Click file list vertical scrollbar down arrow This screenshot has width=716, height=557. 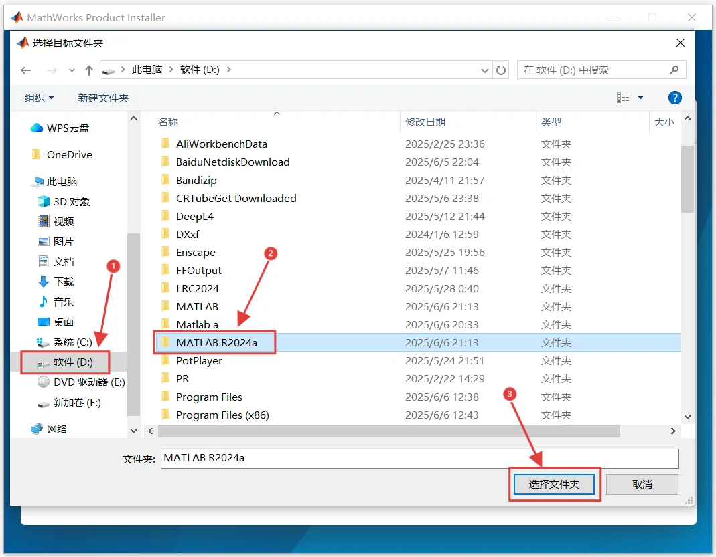click(687, 417)
